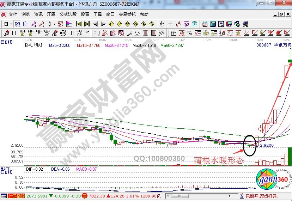
Task: Open the period dropdown arrow beside 日
Action: click(11, 24)
